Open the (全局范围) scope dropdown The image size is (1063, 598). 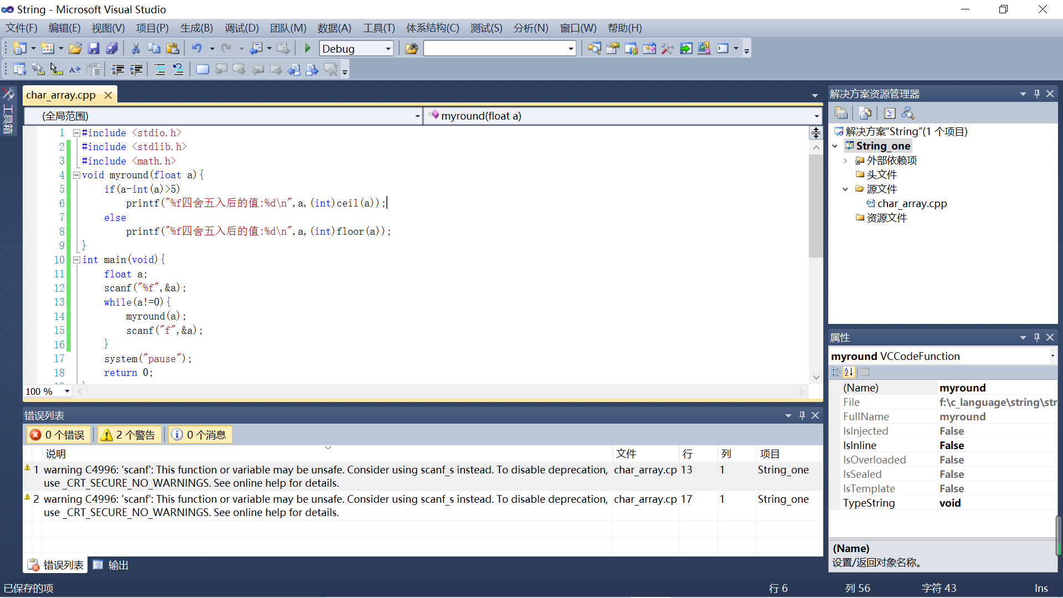[417, 116]
